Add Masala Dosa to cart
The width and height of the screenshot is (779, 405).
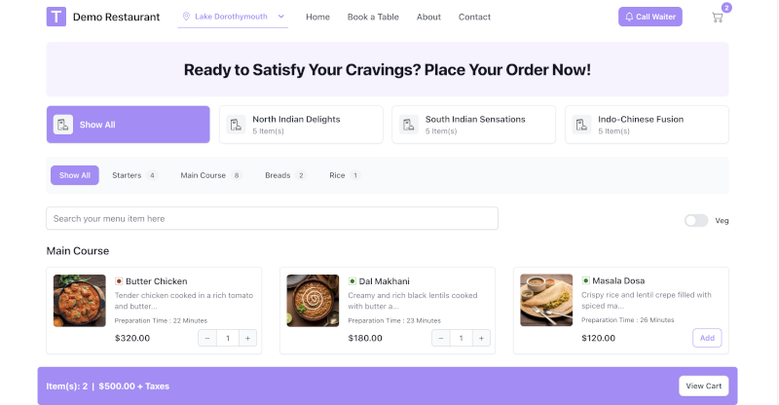707,338
